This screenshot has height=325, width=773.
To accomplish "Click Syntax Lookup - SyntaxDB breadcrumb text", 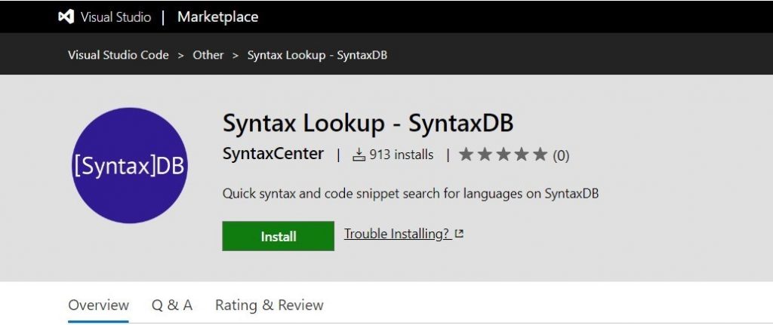I will (317, 55).
